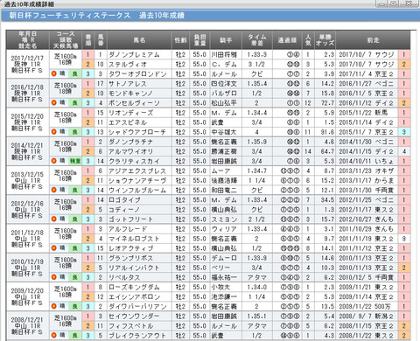
Task: Click the sunny weather icon for the 2008/12/21 race
Action: pyautogui.click(x=53, y=335)
